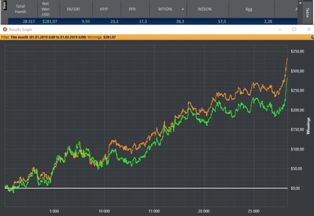Click the 15 000 x-axis label
The image size is (314, 216).
click(154, 211)
